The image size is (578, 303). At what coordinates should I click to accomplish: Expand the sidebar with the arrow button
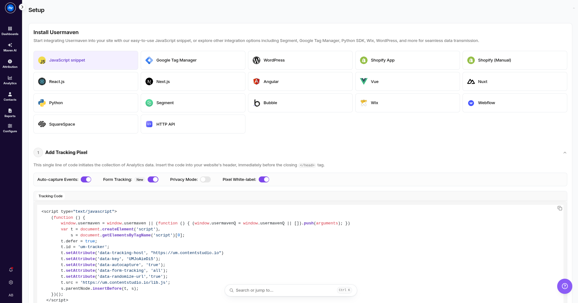pos(22,7)
